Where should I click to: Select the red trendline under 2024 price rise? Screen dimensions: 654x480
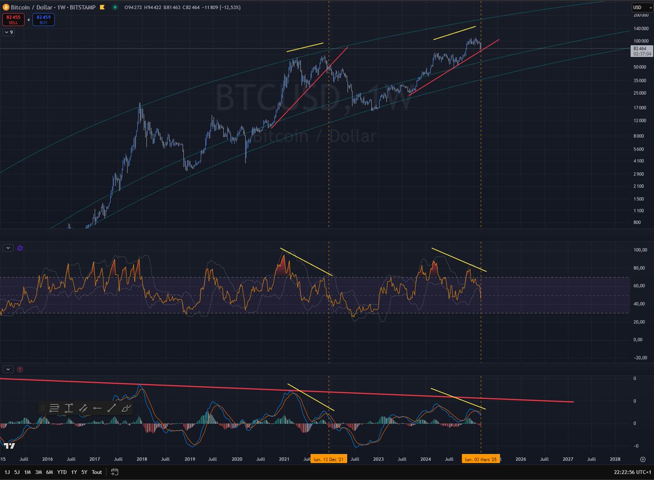coord(454,67)
